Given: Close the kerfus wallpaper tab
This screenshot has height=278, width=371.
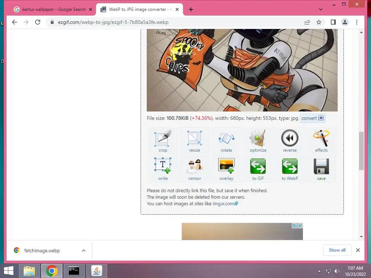Looking at the screenshot, I should (x=90, y=9).
